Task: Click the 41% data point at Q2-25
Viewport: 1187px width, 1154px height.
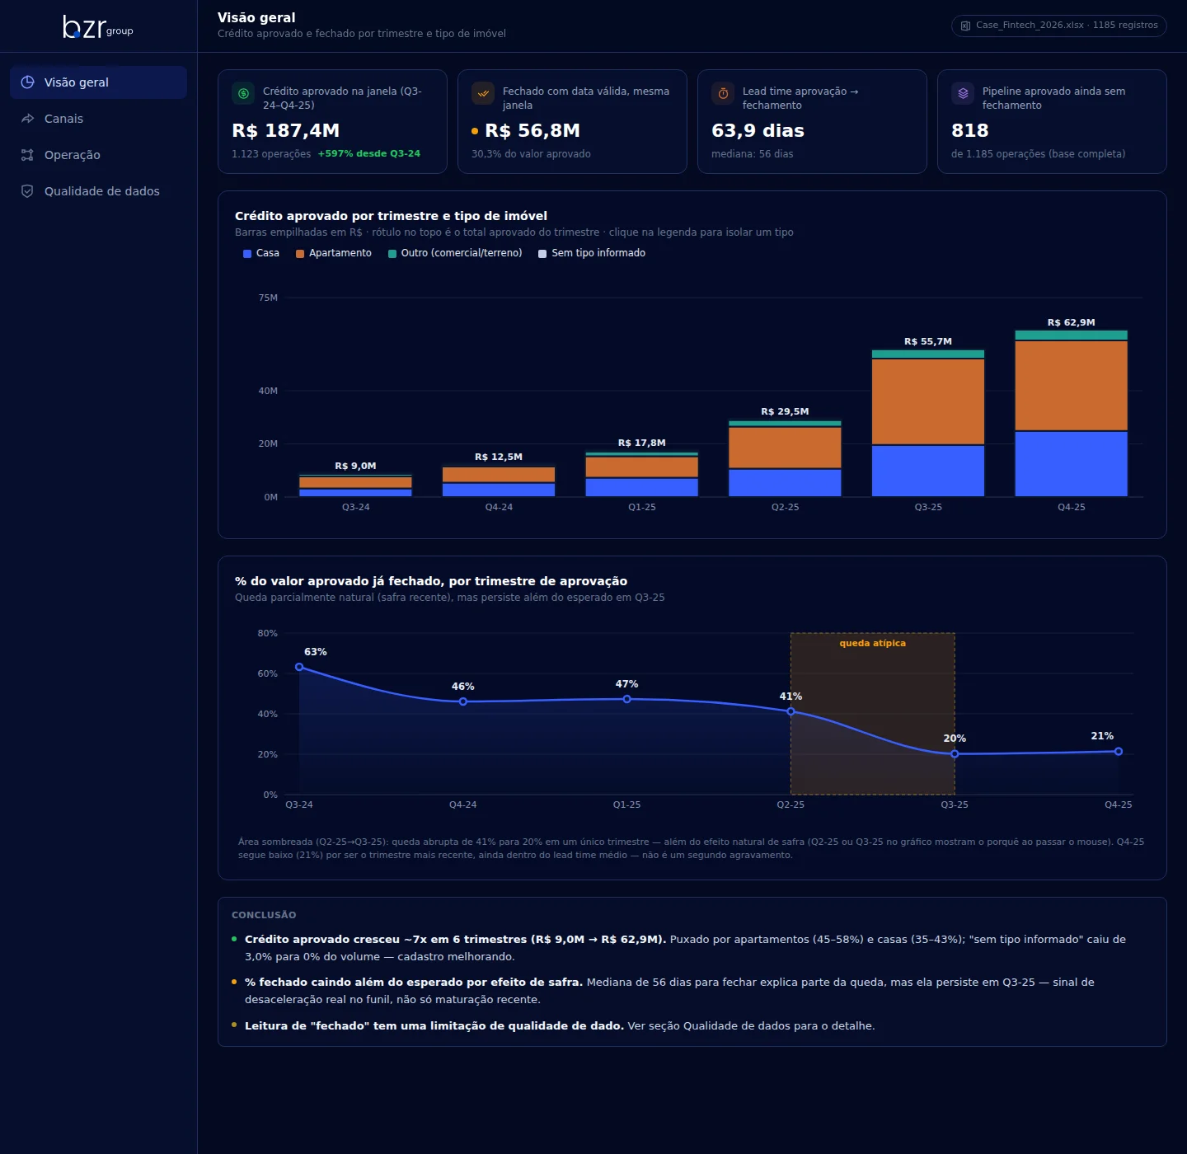Action: click(x=791, y=711)
